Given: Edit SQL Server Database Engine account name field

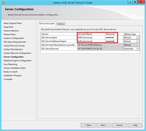Looking at the screenshot, I should (x=91, y=41).
